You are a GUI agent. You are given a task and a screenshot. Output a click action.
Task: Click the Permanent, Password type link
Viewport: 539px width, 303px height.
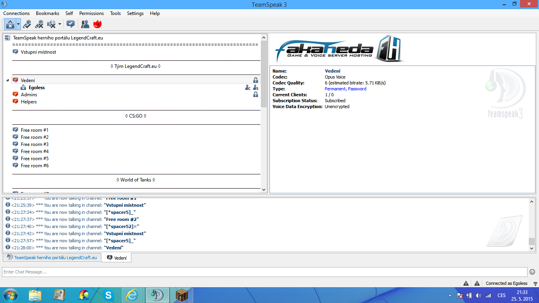pyautogui.click(x=345, y=89)
